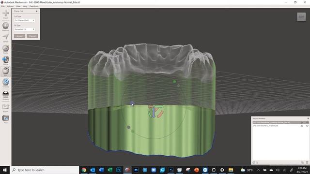
Task: Open the Stamp tool
Action: point(5,60)
